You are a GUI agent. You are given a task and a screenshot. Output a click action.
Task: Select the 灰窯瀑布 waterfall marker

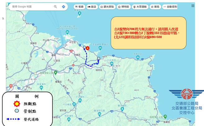point(69,119)
